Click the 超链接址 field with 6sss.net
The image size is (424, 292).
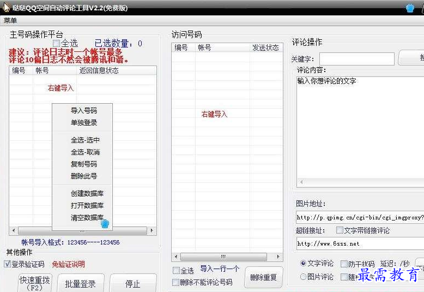click(x=360, y=243)
